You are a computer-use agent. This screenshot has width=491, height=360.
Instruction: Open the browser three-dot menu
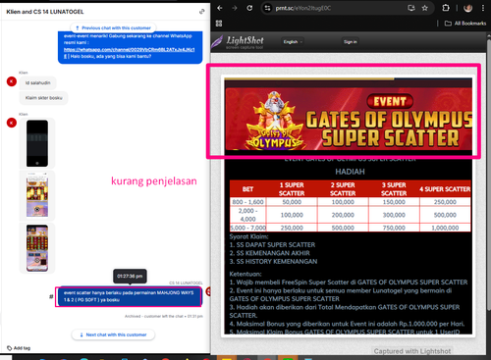click(x=483, y=8)
